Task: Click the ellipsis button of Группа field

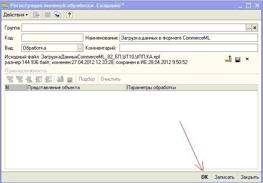Action: click(x=249, y=27)
